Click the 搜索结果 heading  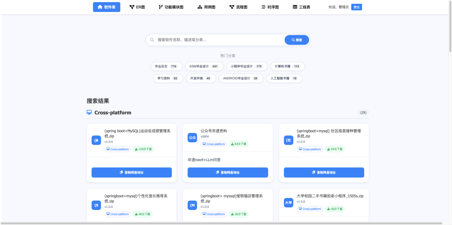98,101
